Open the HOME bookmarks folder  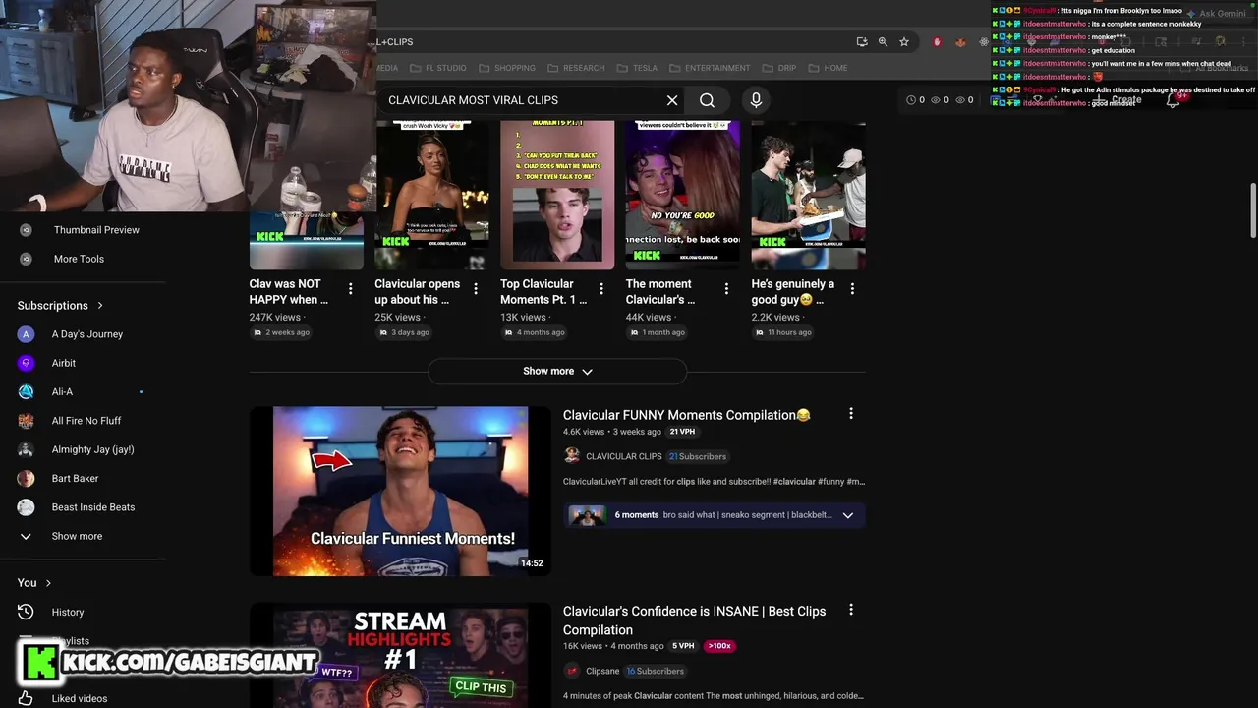(828, 68)
